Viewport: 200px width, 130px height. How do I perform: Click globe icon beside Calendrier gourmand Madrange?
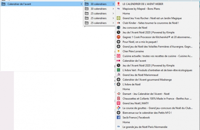click(x=119, y=79)
